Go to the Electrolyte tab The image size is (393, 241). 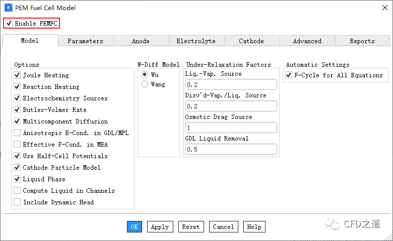point(196,41)
